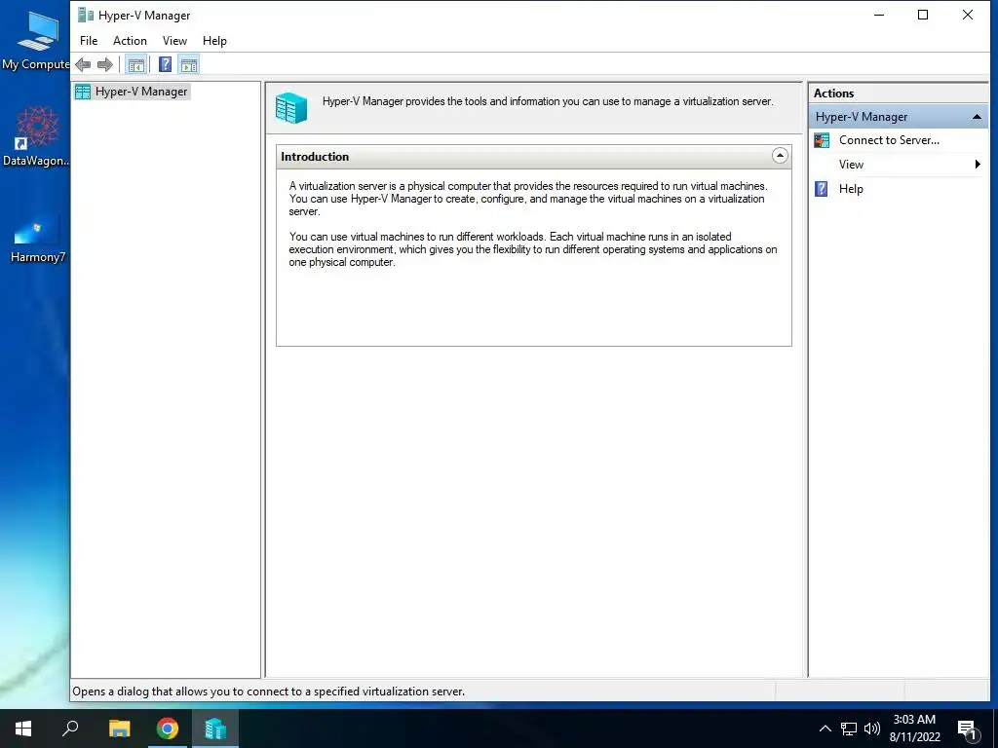Open taskbar Search
998x748 pixels.
coord(70,729)
